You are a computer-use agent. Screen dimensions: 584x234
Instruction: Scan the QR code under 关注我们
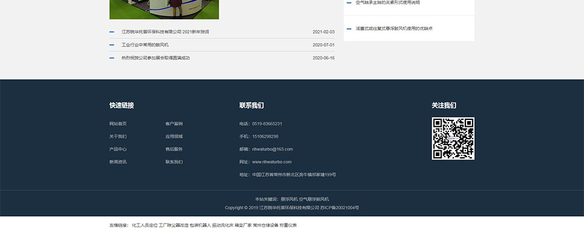[453, 139]
